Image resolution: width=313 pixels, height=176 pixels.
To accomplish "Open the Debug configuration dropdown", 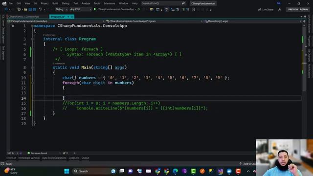I will (61, 9).
